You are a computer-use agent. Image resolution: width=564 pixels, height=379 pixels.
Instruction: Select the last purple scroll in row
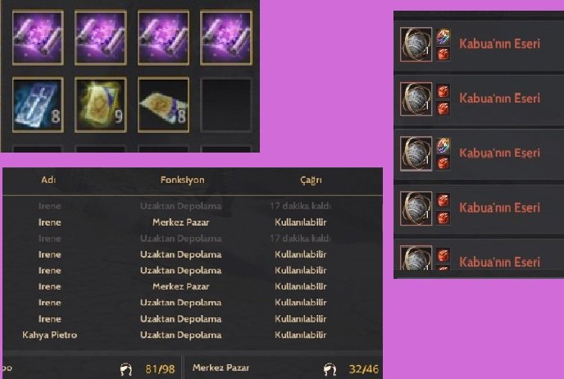226,38
